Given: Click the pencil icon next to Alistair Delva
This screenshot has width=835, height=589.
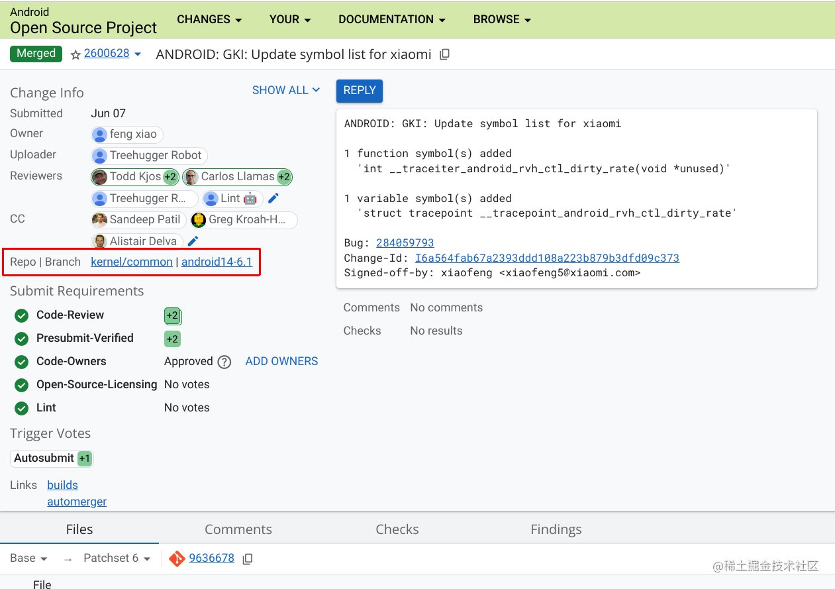Looking at the screenshot, I should [192, 241].
